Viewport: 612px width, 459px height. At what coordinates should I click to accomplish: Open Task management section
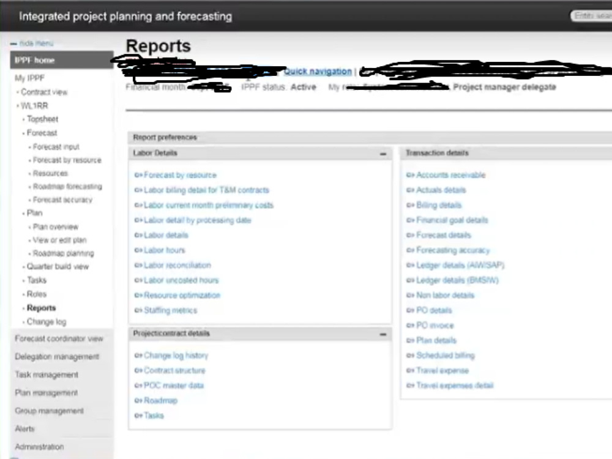tap(47, 375)
